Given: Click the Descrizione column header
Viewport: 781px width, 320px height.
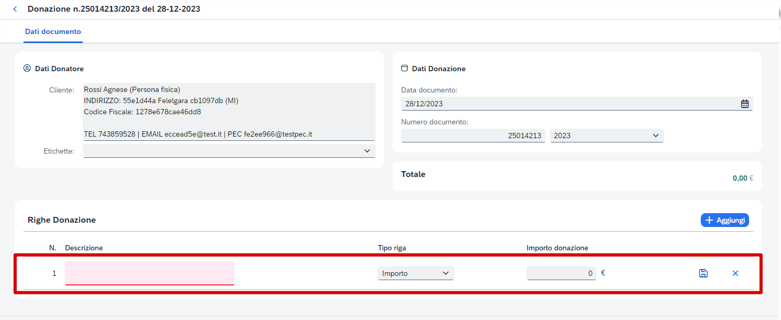Looking at the screenshot, I should (x=84, y=248).
